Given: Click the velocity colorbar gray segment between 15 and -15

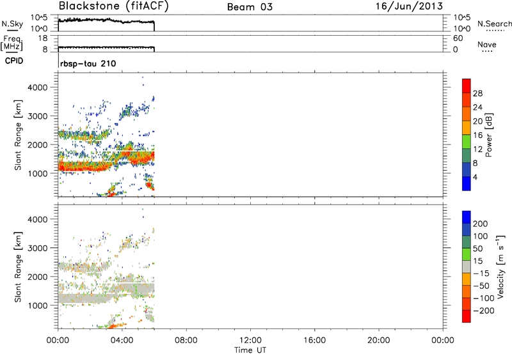Looking at the screenshot, I should coord(467,266).
